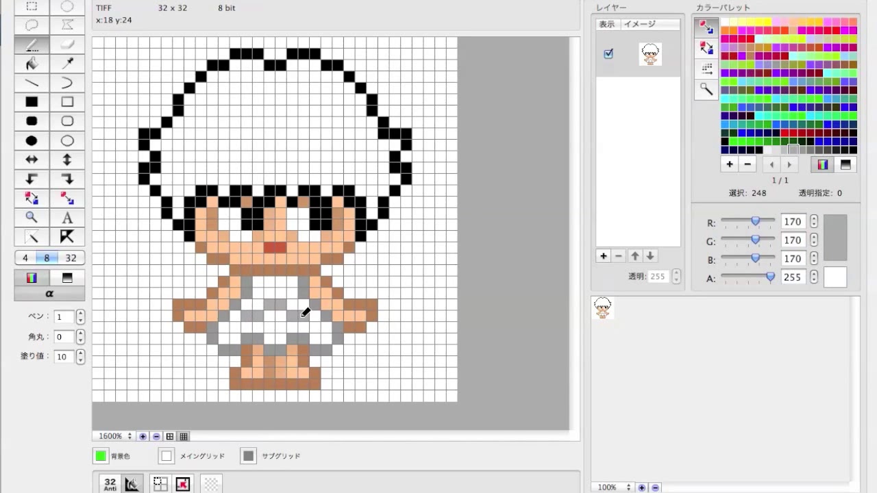Choose the filled rectangle tool
The image size is (877, 493).
(x=32, y=102)
